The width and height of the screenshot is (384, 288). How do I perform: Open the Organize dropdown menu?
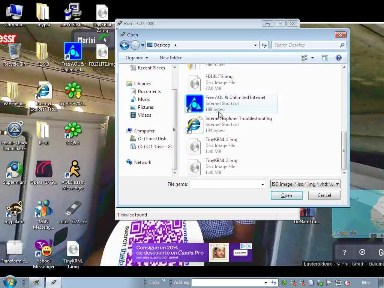click(x=136, y=58)
